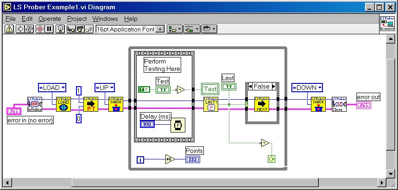This screenshot has width=398, height=190.
Task: Click the LS Prober NEXT node
Action: point(261,104)
